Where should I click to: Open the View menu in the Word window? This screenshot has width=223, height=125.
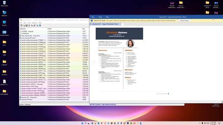[x=107, y=17]
